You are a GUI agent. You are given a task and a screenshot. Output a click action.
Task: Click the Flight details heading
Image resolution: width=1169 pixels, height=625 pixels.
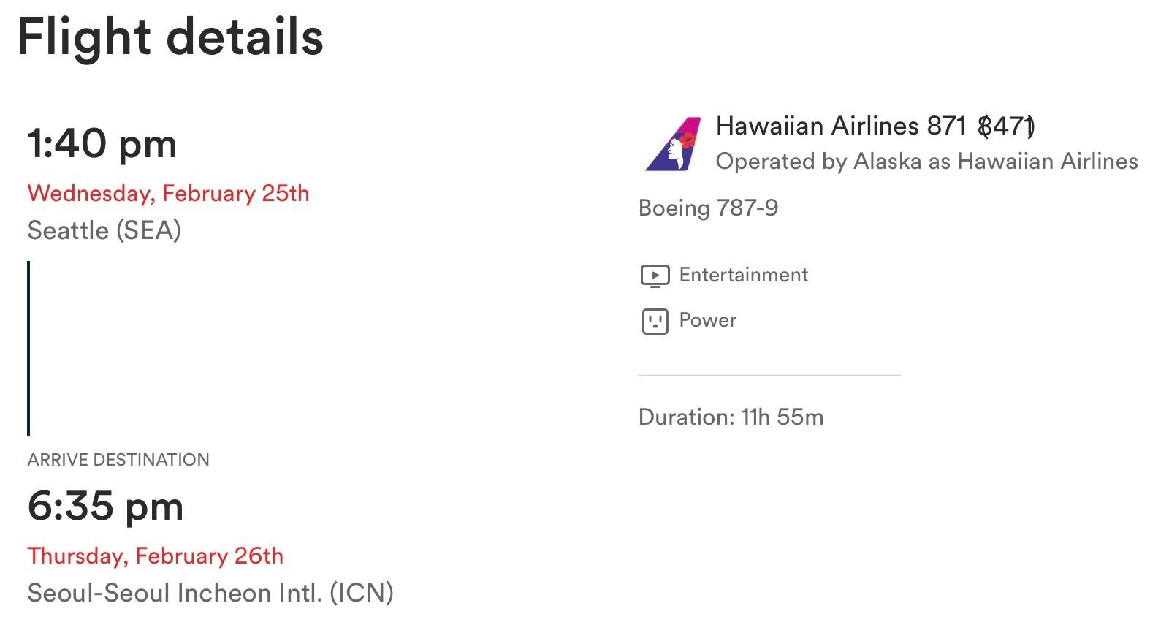tap(170, 37)
